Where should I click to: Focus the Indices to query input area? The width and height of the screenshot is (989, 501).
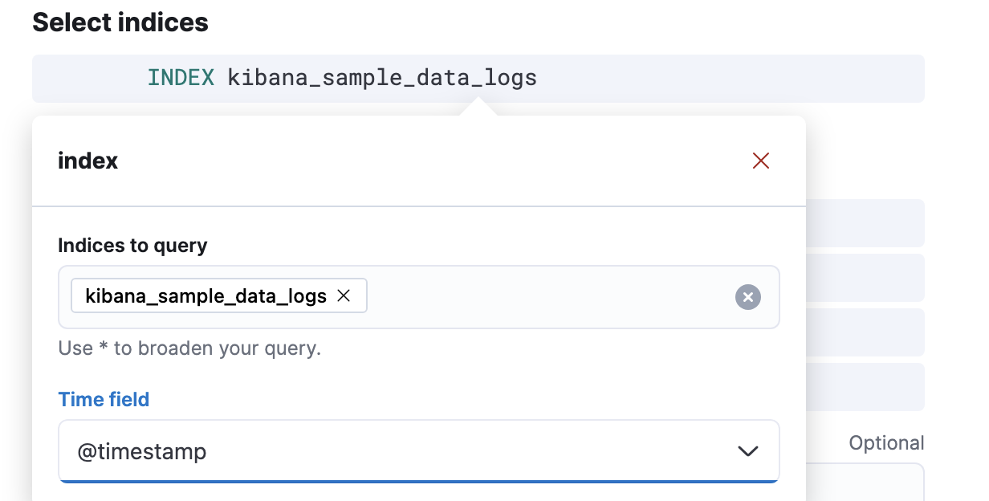click(x=546, y=297)
